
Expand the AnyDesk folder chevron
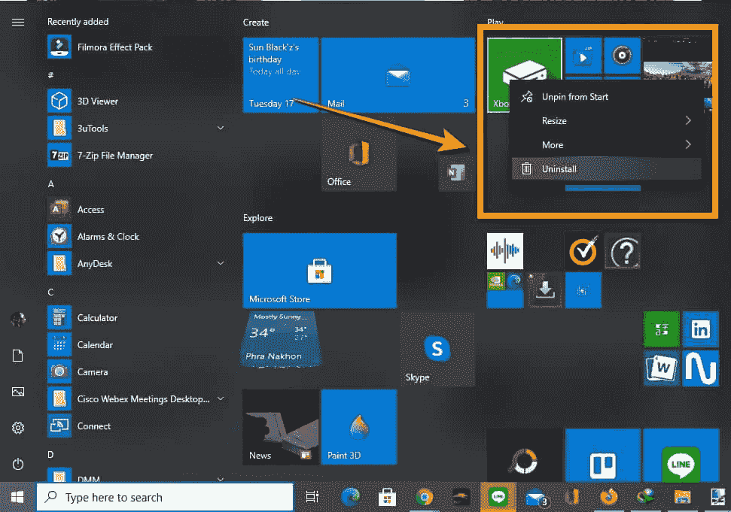click(x=221, y=264)
